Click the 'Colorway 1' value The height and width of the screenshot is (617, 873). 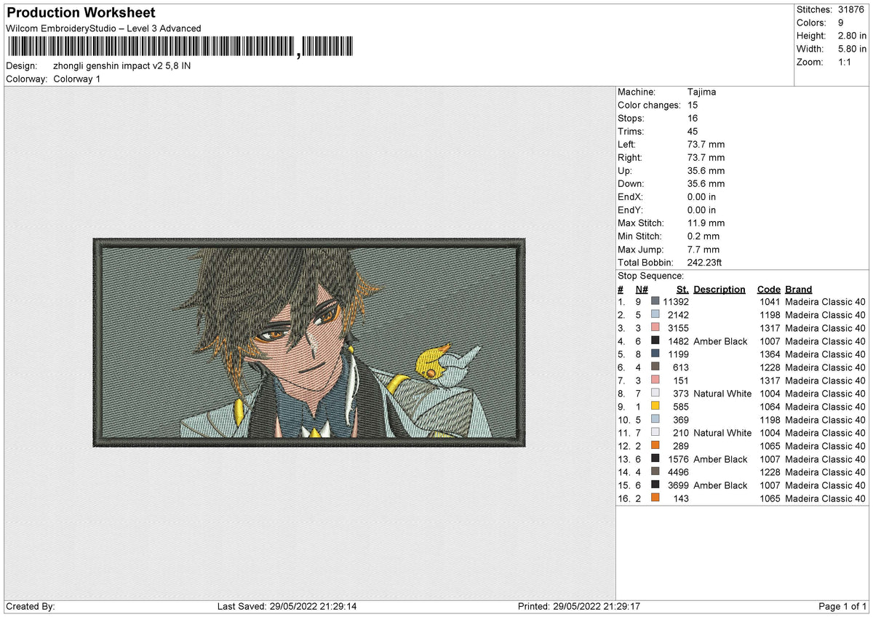76,79
